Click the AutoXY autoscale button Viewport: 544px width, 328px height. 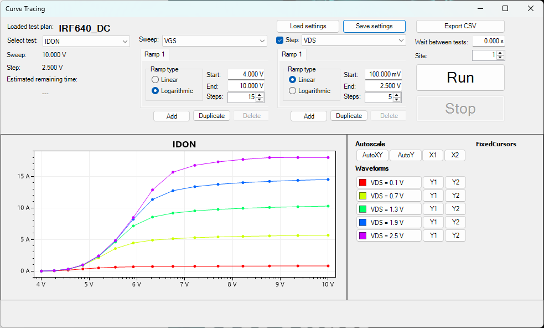(x=372, y=155)
